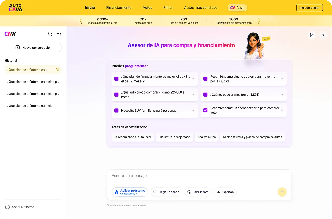The width and height of the screenshot is (332, 219).
Task: Click the Sobre Nosotros planet icon
Action: click(x=7, y=207)
